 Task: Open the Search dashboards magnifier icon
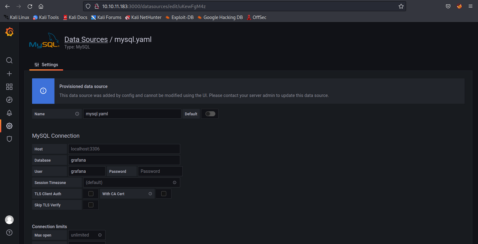[x=10, y=61]
